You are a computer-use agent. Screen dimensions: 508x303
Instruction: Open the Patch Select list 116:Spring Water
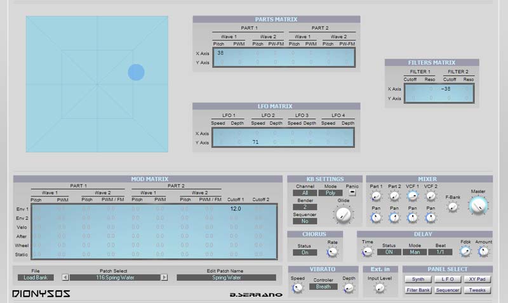coord(115,278)
